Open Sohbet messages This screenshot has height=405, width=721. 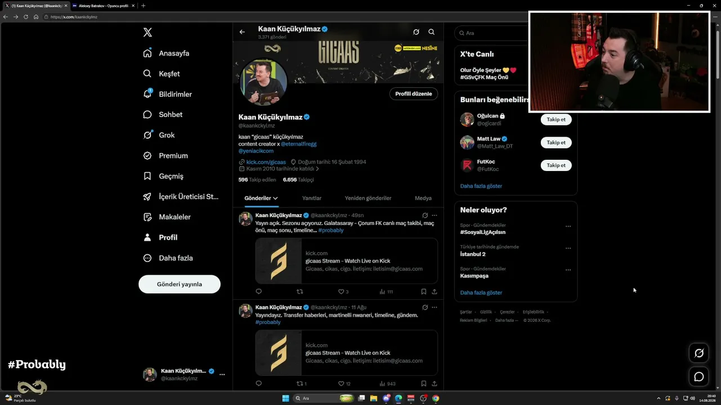pyautogui.click(x=163, y=115)
